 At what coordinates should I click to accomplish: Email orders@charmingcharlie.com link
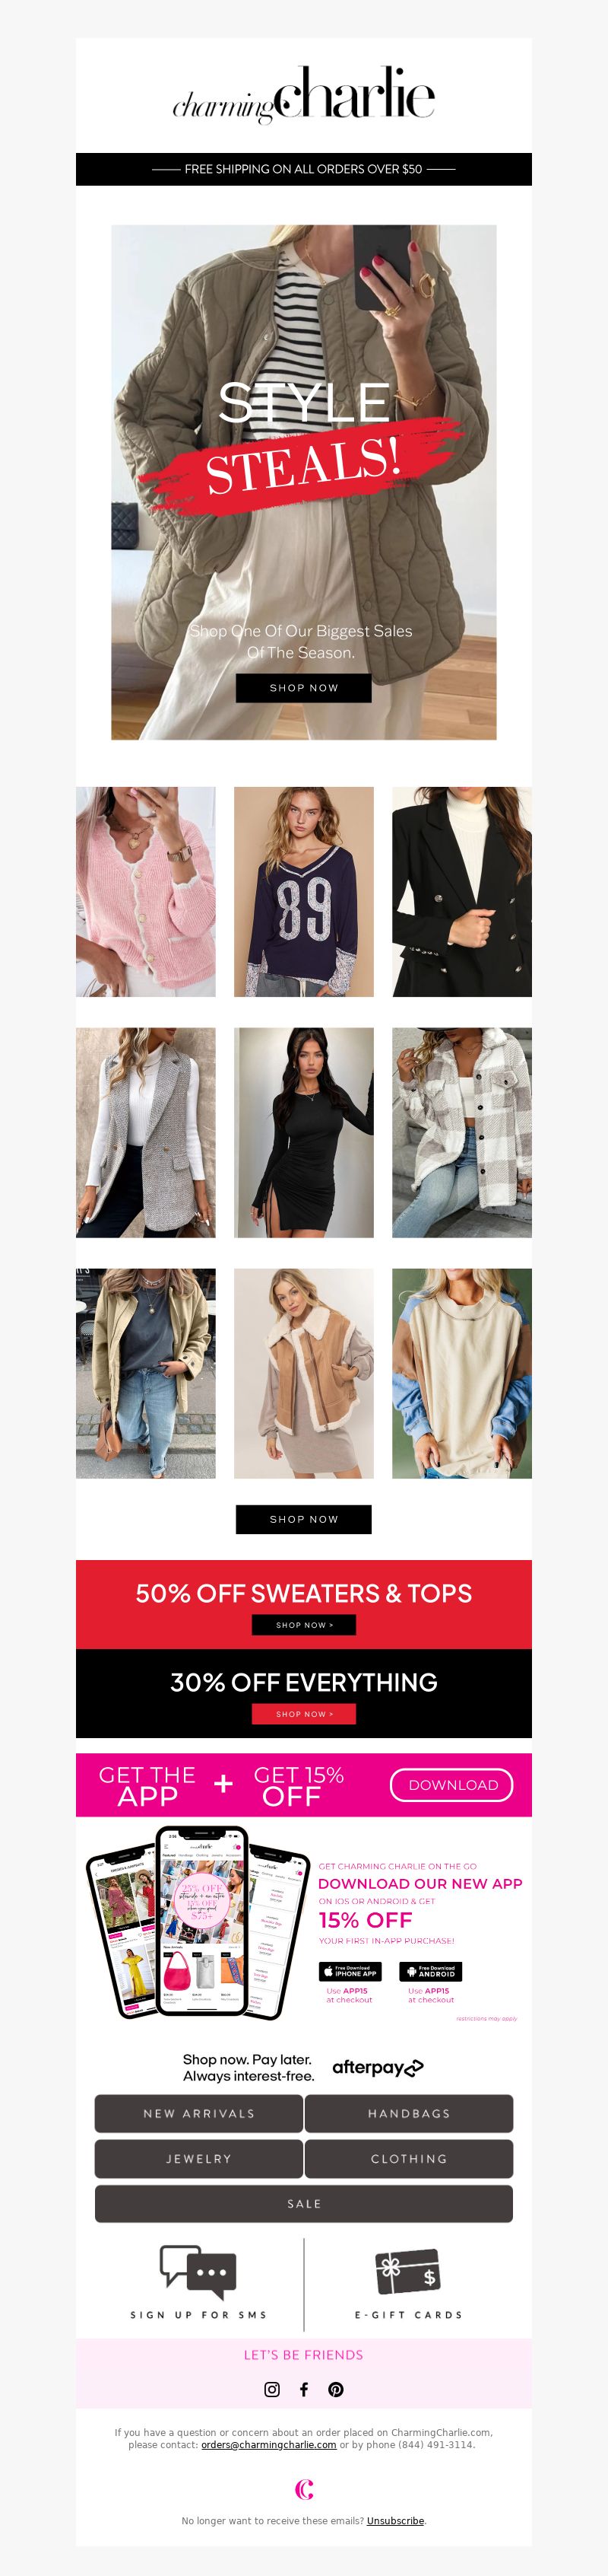268,2444
